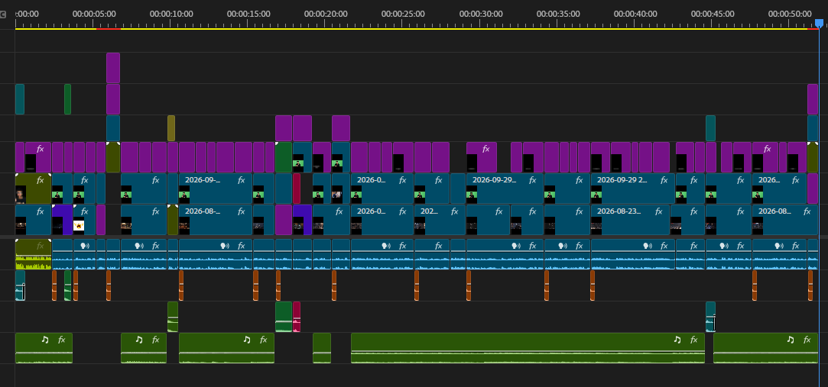The height and width of the screenshot is (387, 828).
Task: Select the white thumbnail with yellow graphic
Action: 79,226
